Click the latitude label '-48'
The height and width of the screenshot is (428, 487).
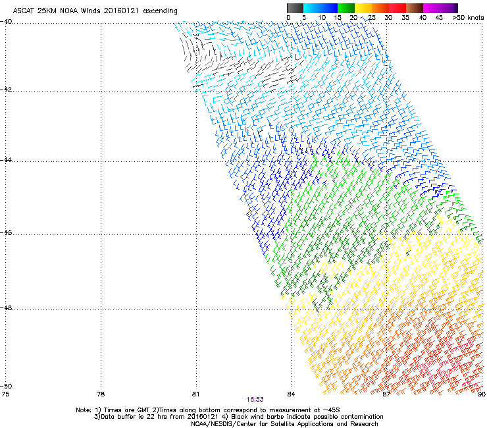pos(6,308)
